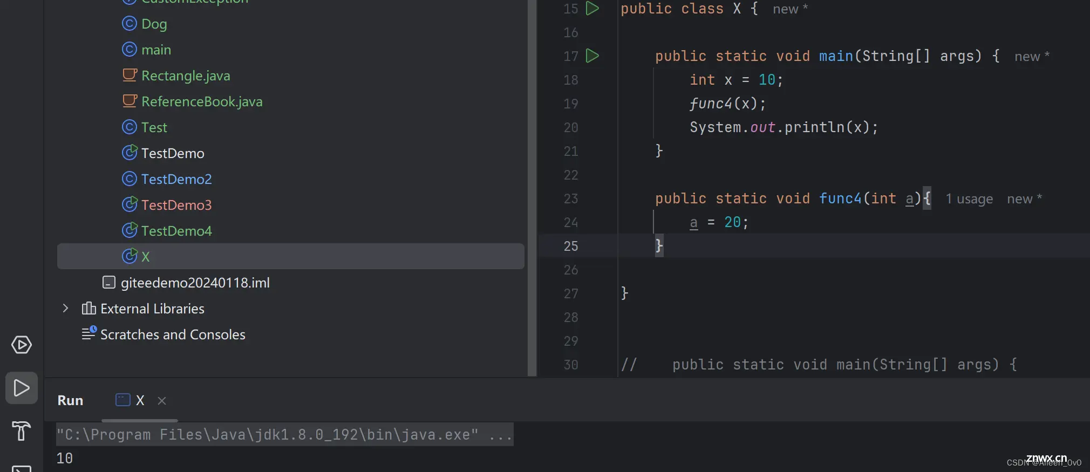
Task: Click the run arrow beside main method
Action: (x=592, y=56)
